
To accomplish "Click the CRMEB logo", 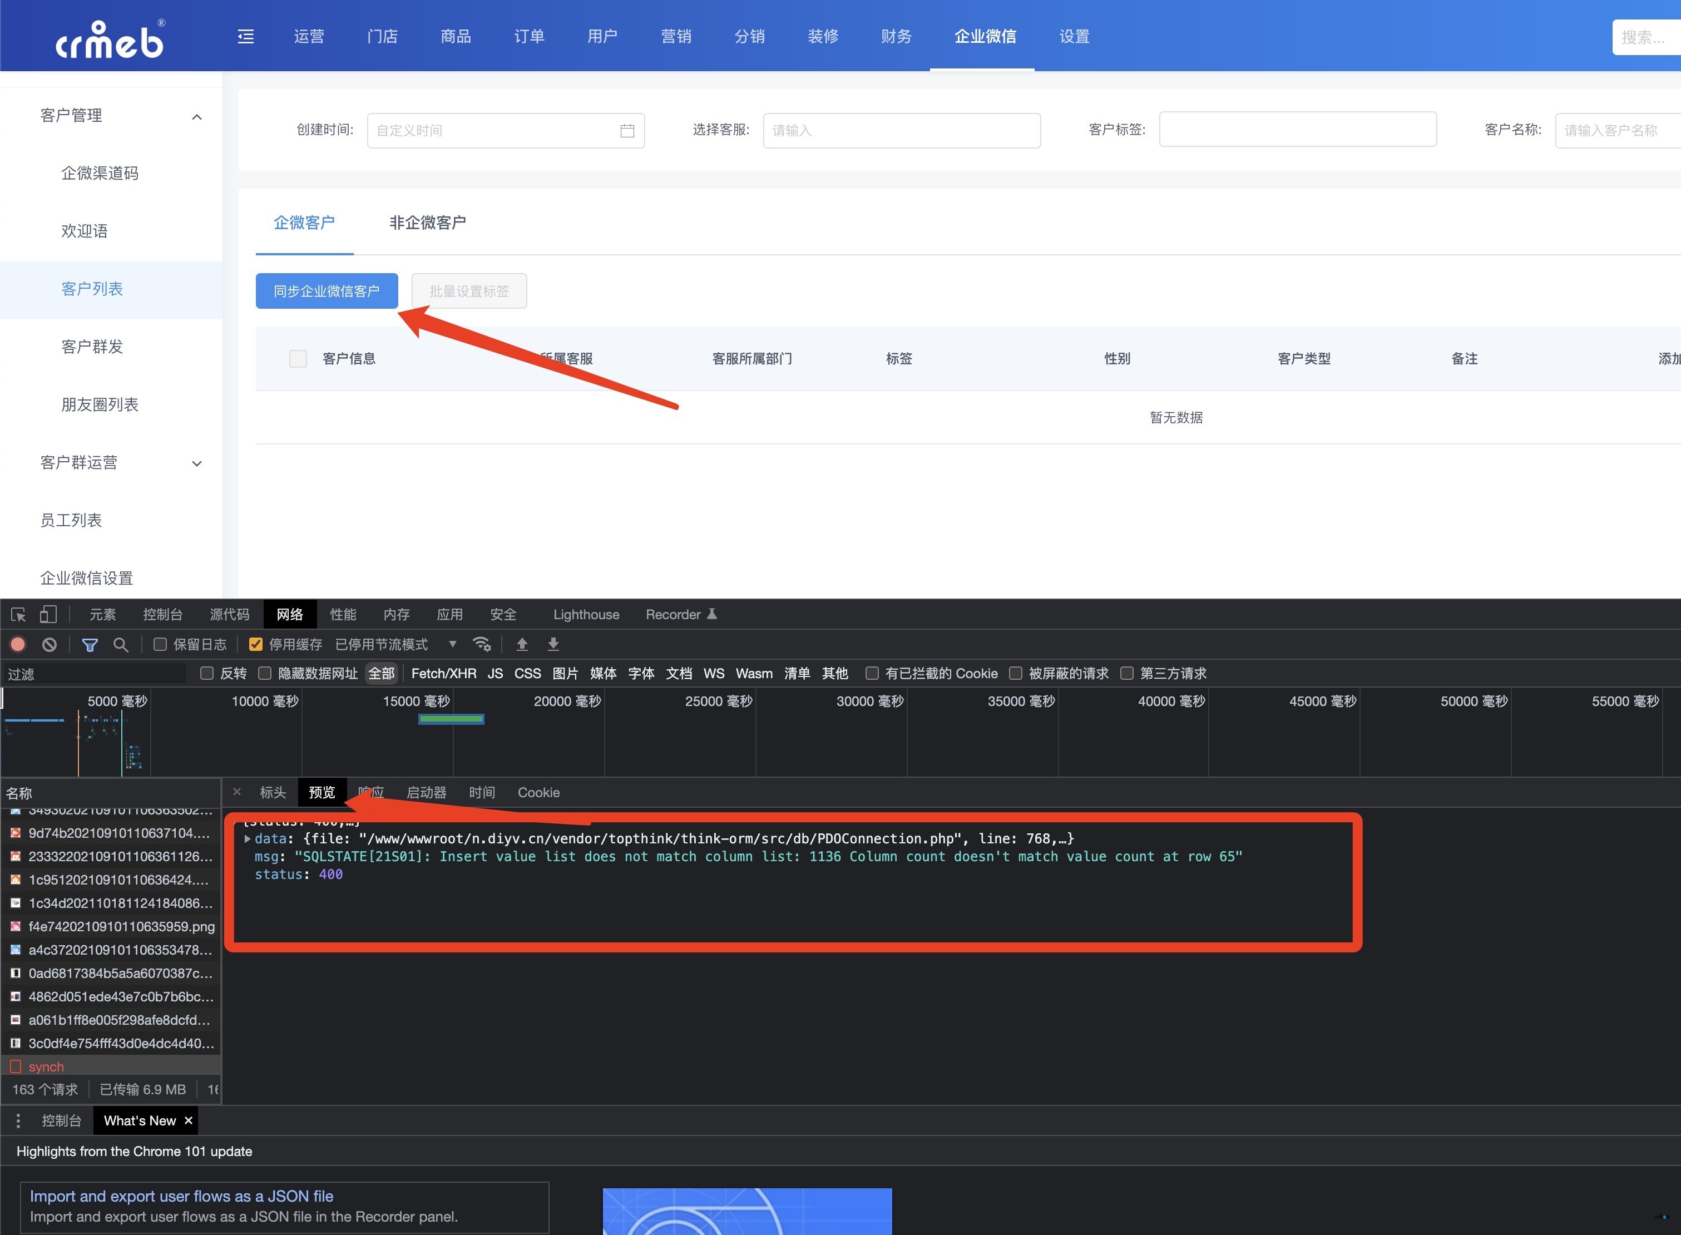I will (111, 39).
